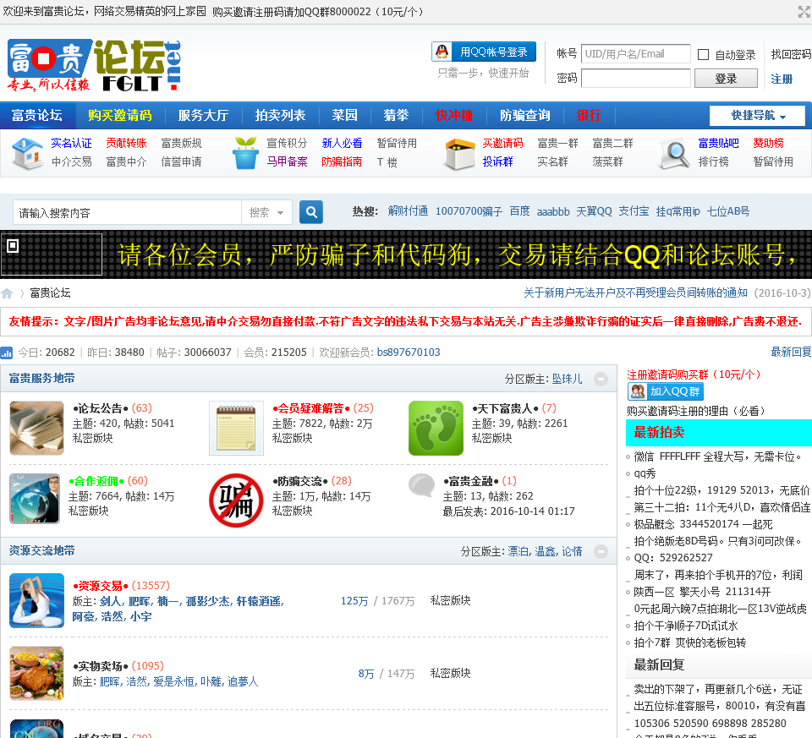Viewport: 812px width, 738px height.
Task: Click hot search term 天翼QQ
Action: click(x=594, y=211)
